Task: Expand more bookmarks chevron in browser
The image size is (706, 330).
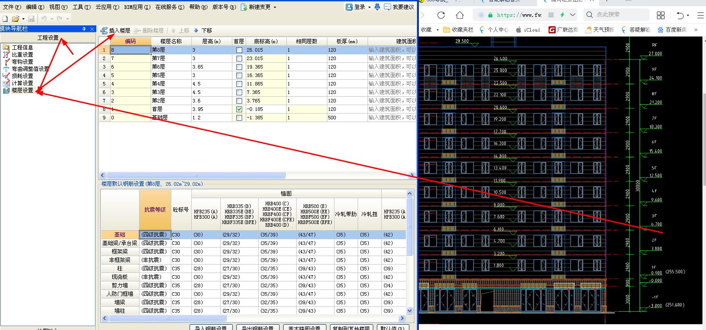Action: [x=696, y=30]
